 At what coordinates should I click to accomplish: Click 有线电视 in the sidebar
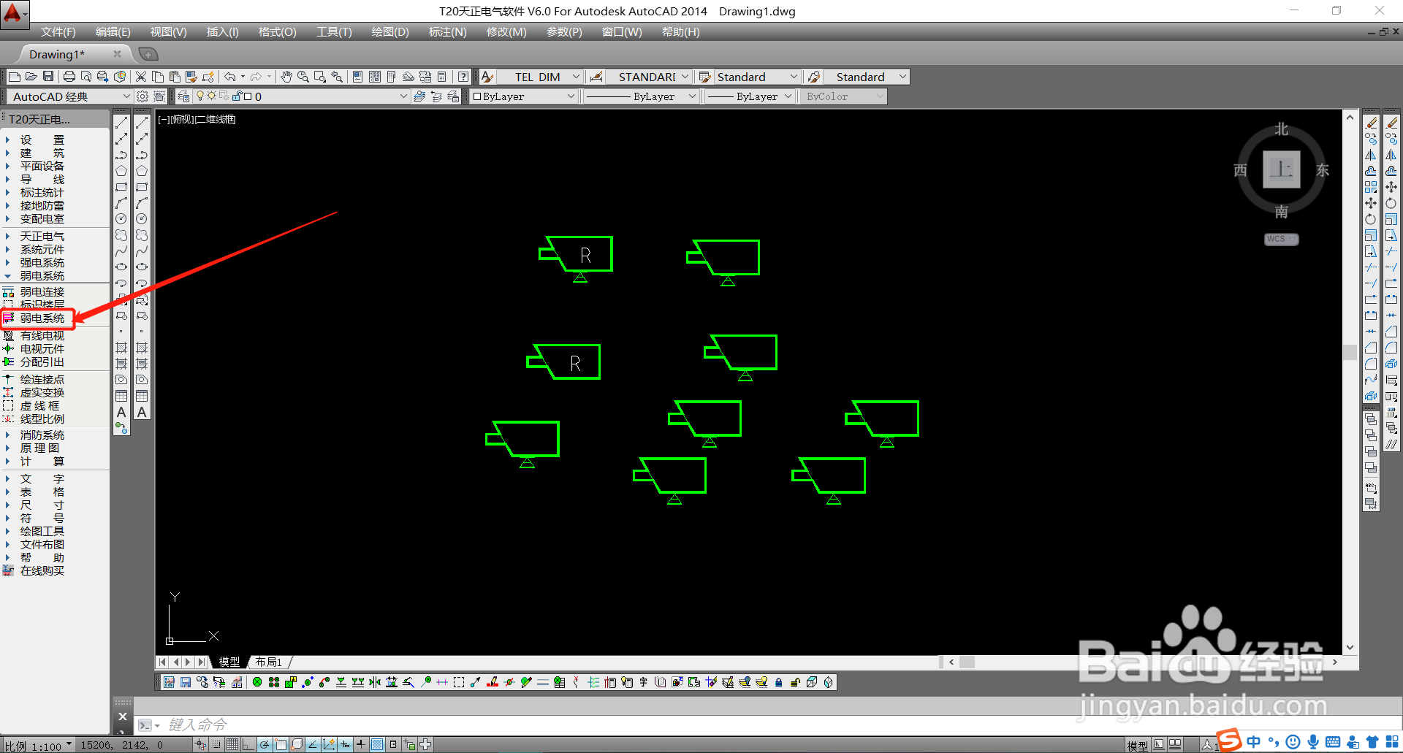[42, 336]
